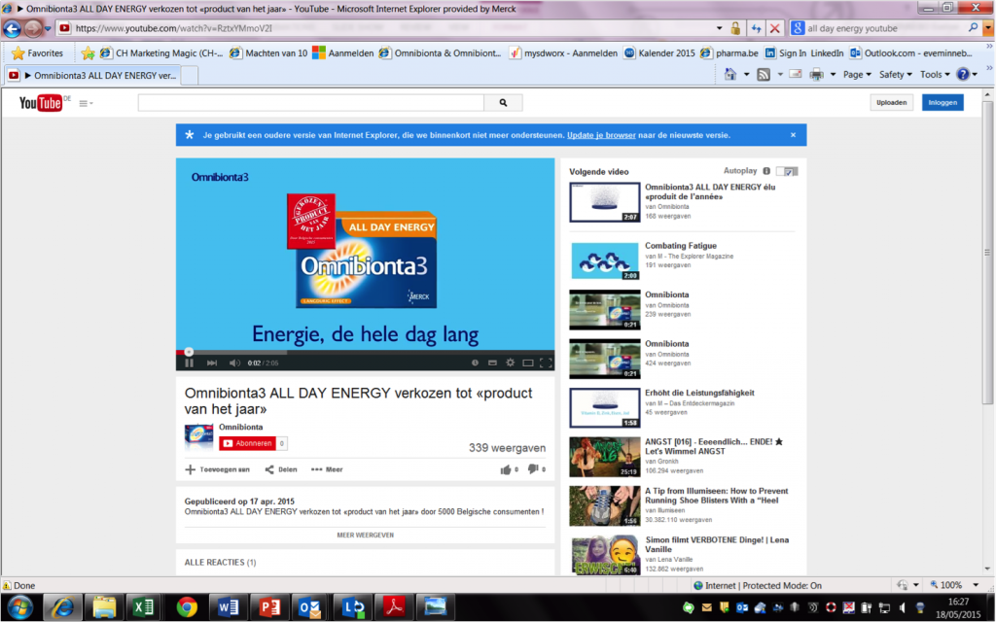Viewport: 996px width, 622px height.
Task: Subscribe with the Abonneren button
Action: click(x=248, y=443)
